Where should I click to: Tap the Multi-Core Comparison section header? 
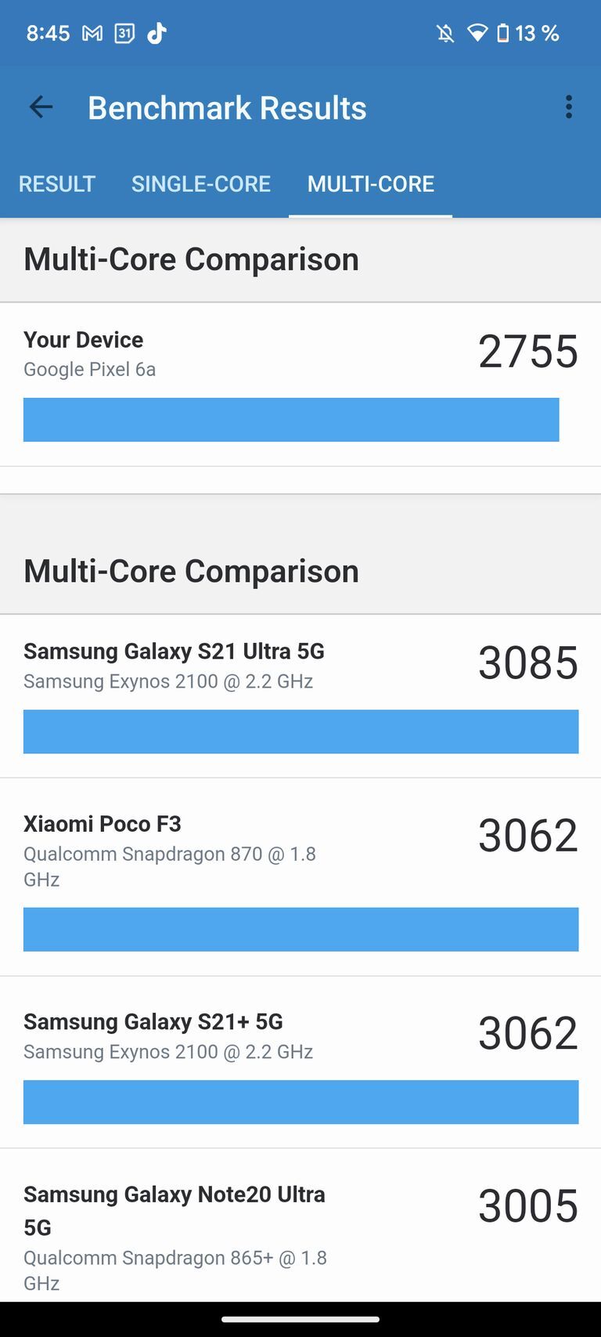191,258
